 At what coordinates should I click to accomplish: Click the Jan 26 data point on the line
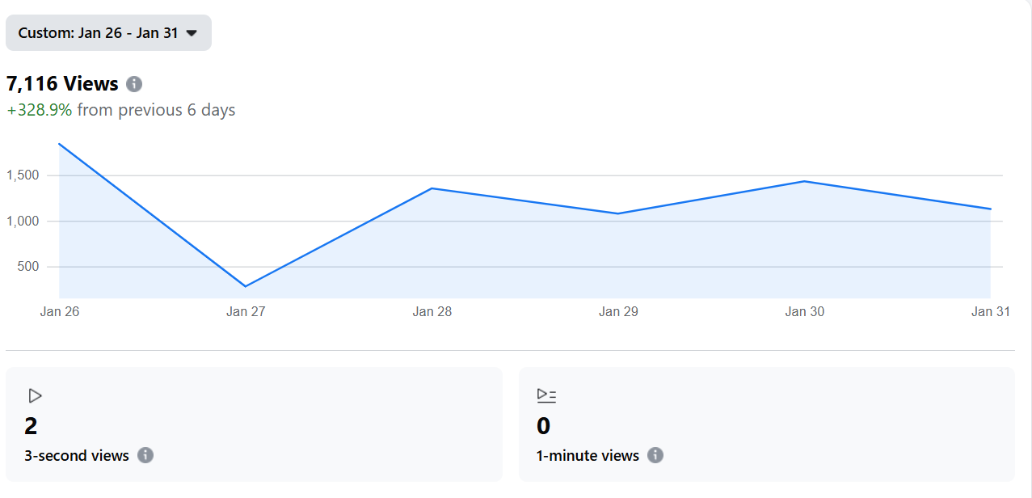coord(60,144)
